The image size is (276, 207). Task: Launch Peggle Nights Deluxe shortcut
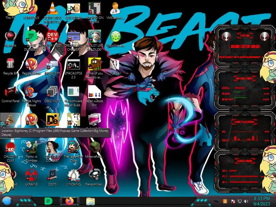click(x=31, y=92)
